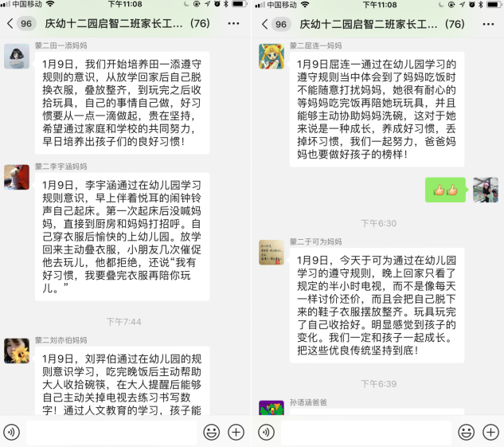504x447 pixels.
Task: Open 蒙二于可为妈妈's avatar profile
Action: [x=272, y=253]
